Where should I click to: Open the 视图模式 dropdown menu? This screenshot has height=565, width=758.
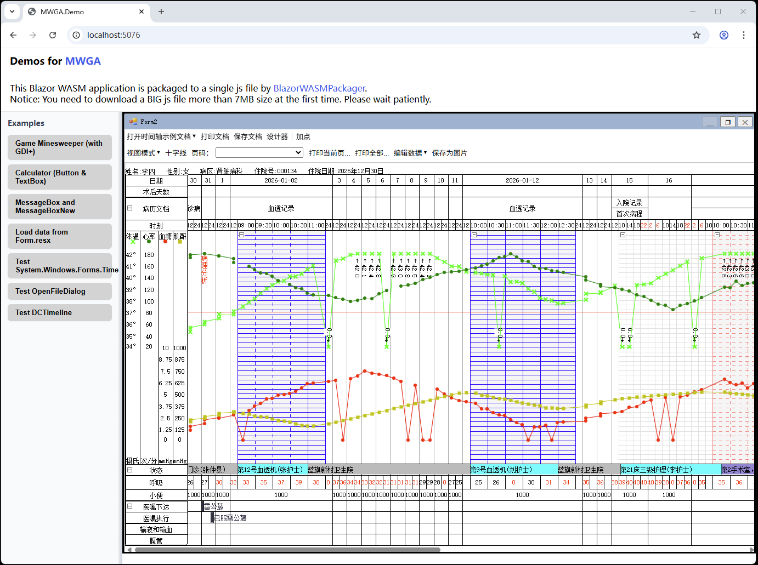(x=143, y=153)
